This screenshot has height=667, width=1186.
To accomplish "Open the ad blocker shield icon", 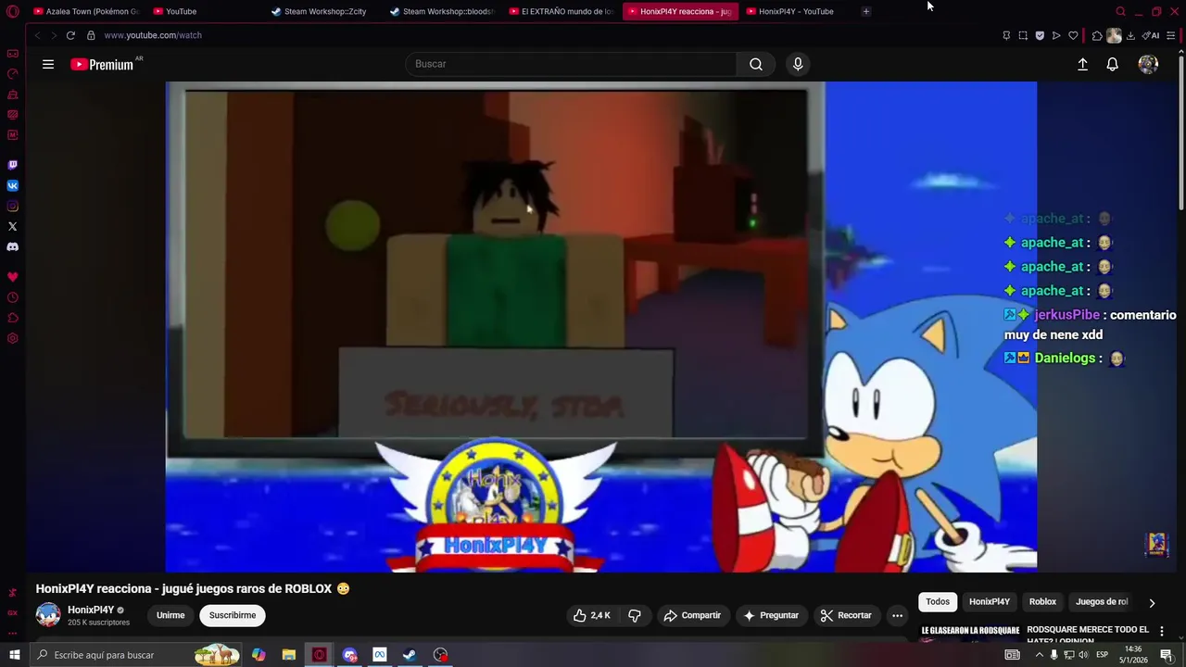I will click(1040, 35).
